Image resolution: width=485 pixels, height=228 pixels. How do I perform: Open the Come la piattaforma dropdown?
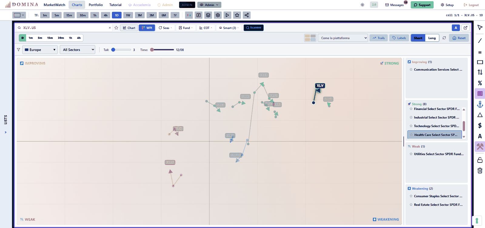pos(343,38)
